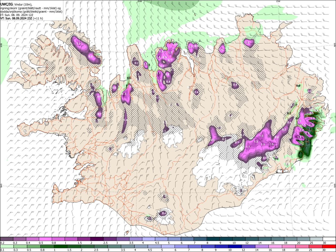336x252 pixels.
Task: Click the light pink rain swatch 16–18
Action: coord(275,246)
